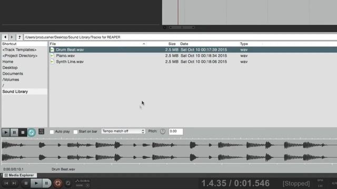The image size is (337, 189).
Task: Pause main transport
Action: [46, 183]
